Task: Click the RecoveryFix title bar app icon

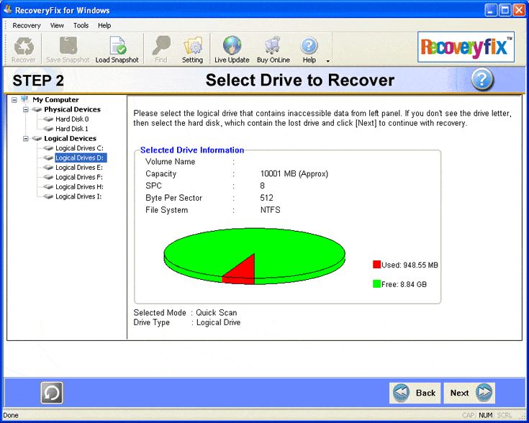Action: pos(8,10)
